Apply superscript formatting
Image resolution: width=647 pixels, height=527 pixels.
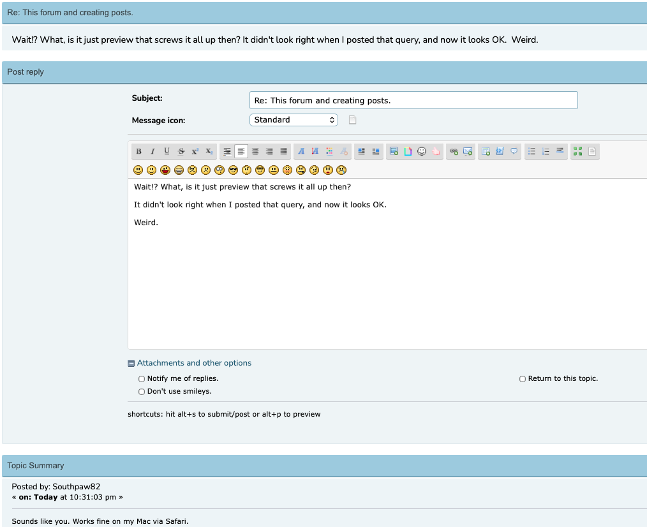(195, 151)
